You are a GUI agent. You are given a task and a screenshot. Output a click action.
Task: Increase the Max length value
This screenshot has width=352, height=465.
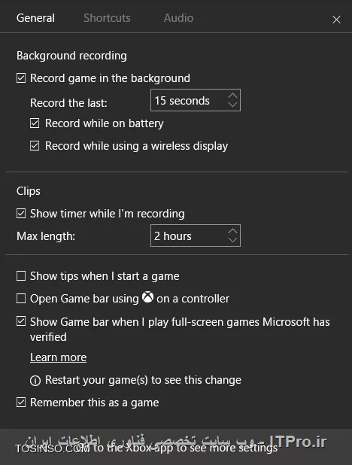point(233,231)
